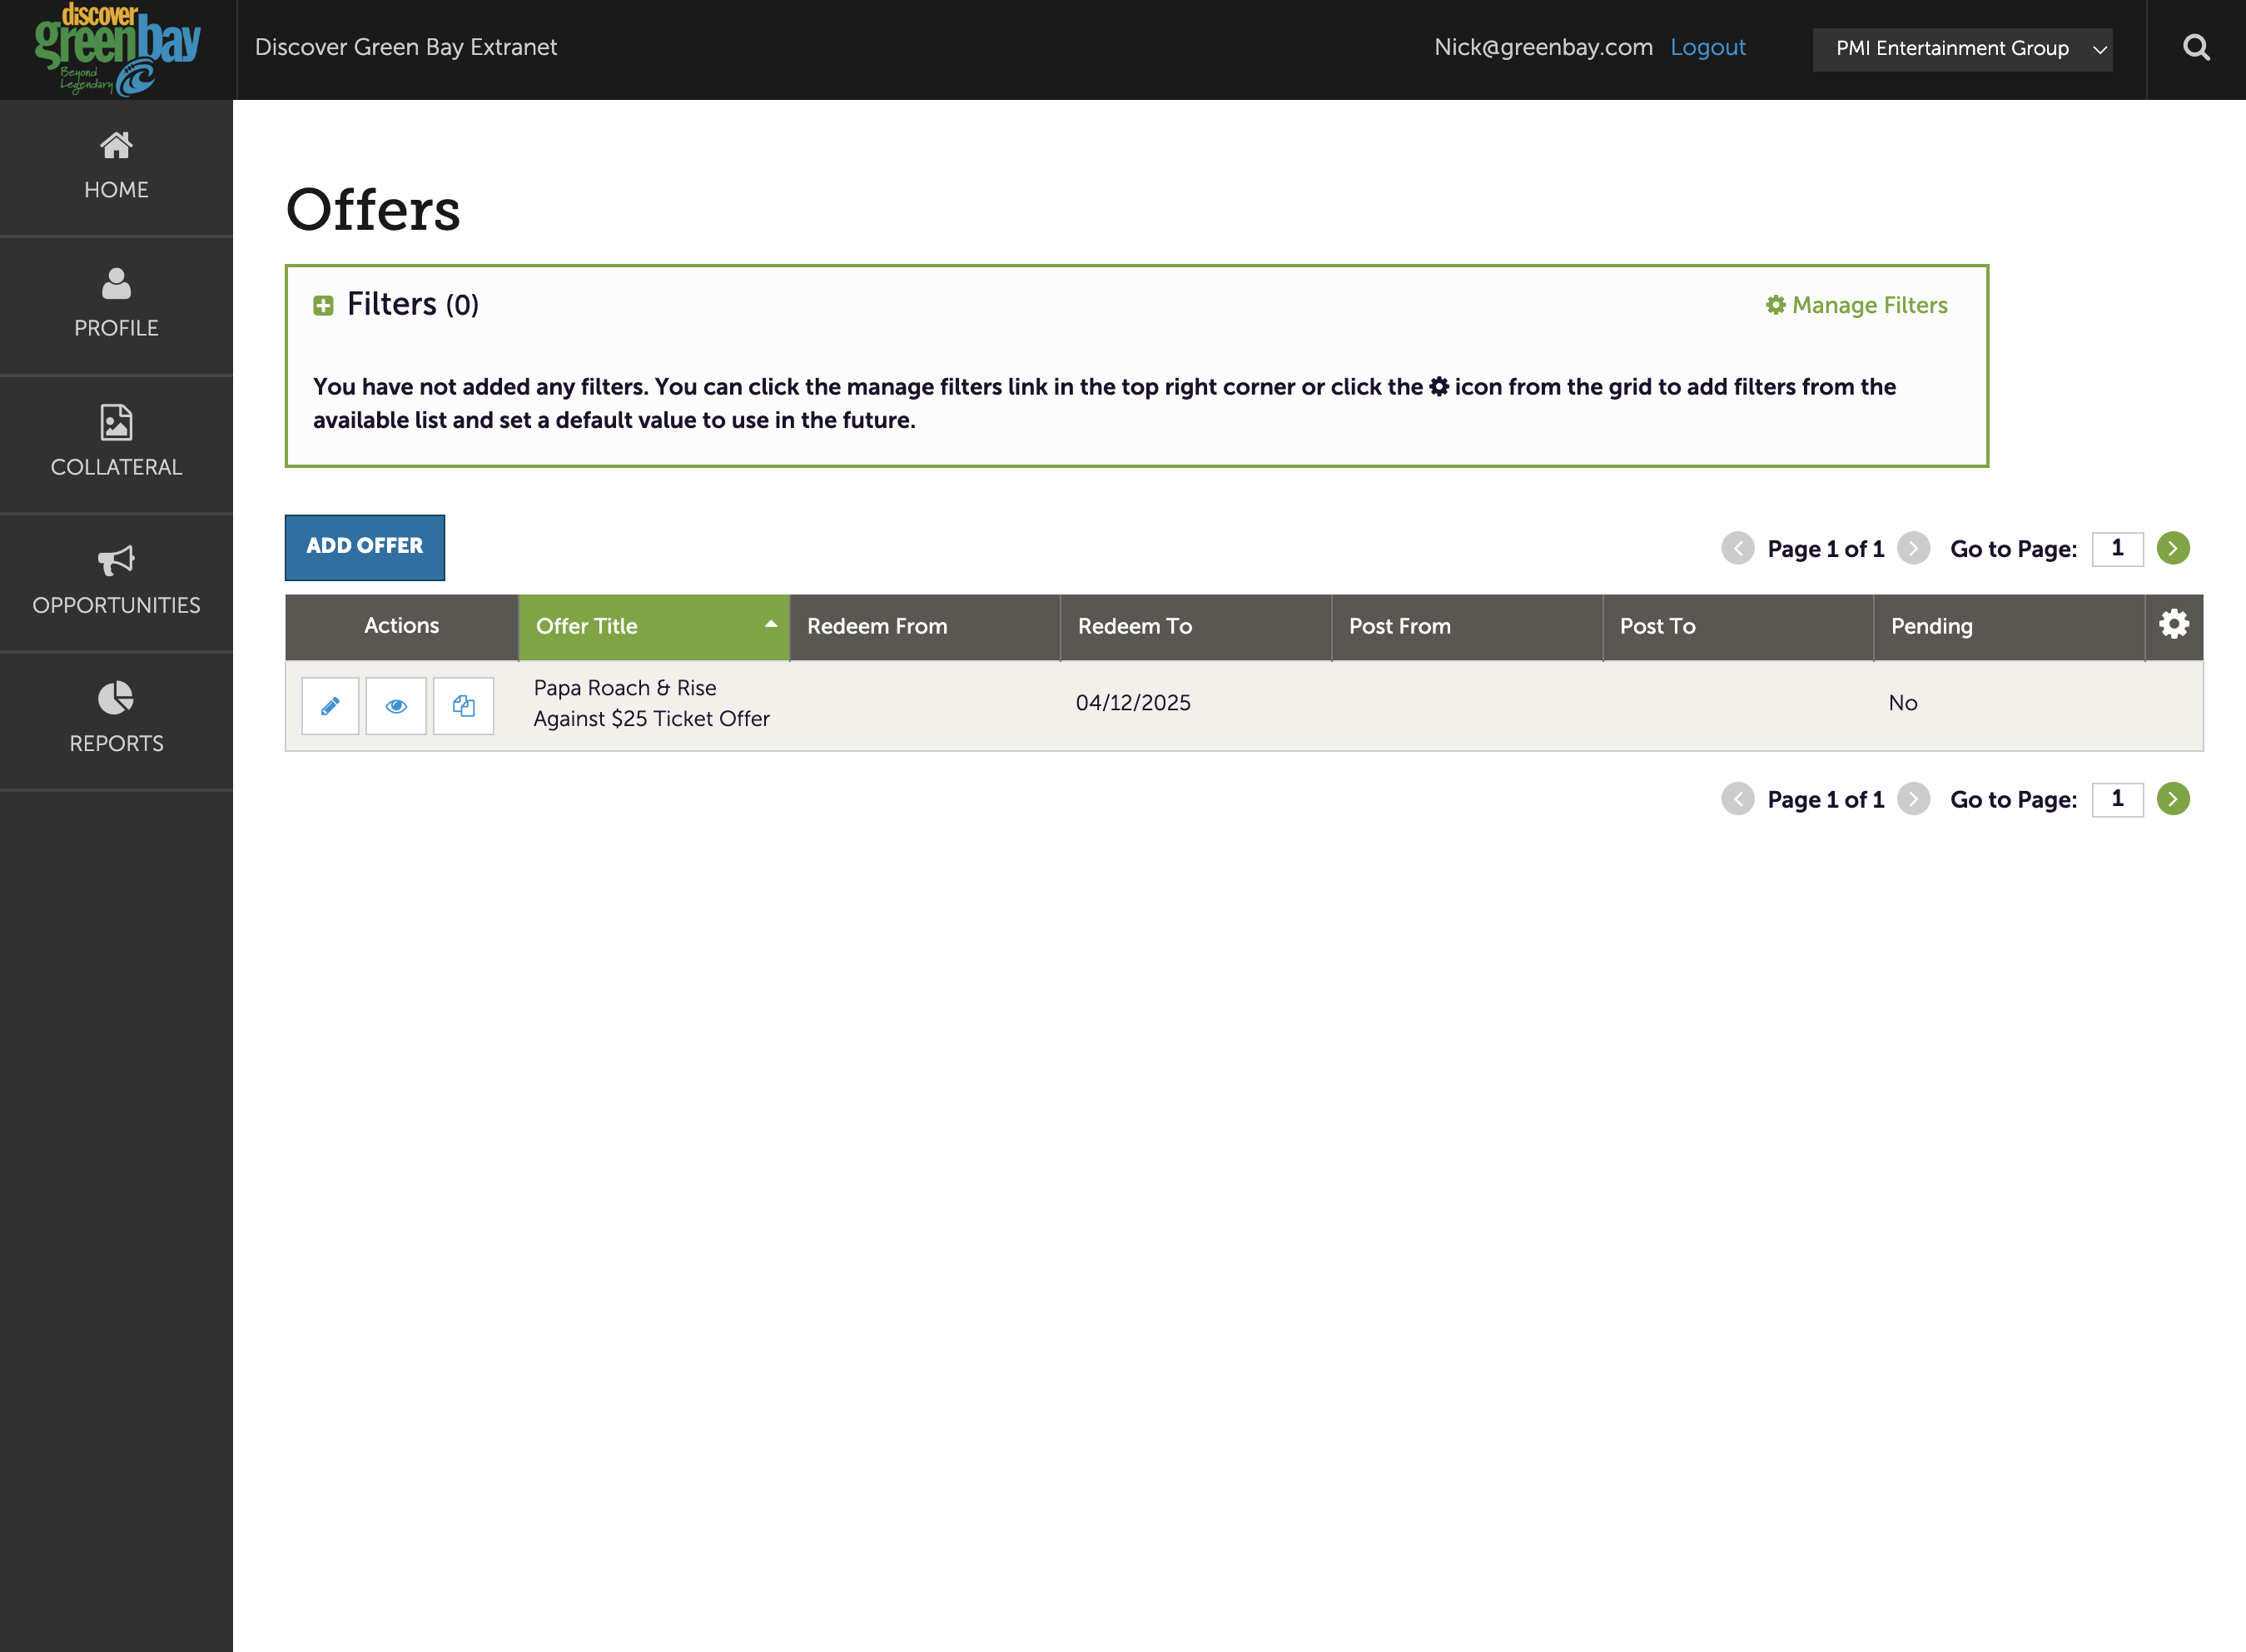Click the bottom Go to Page input field
This screenshot has height=1652, width=2246.
[2117, 799]
